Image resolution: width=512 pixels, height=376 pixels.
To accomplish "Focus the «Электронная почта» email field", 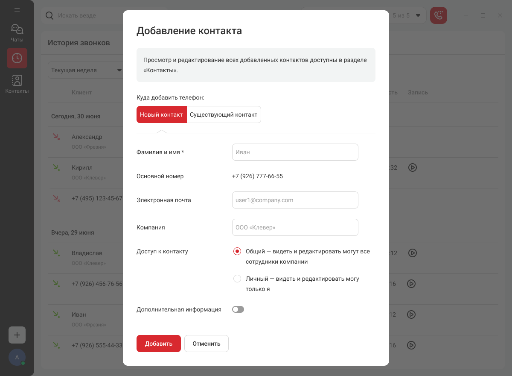I will point(295,200).
